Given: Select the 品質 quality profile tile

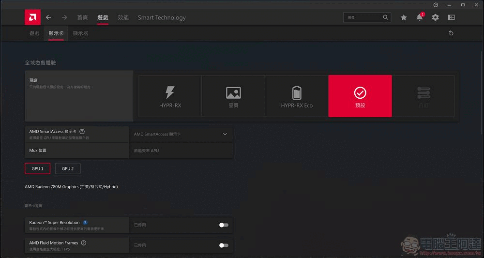Looking at the screenshot, I should point(233,96).
